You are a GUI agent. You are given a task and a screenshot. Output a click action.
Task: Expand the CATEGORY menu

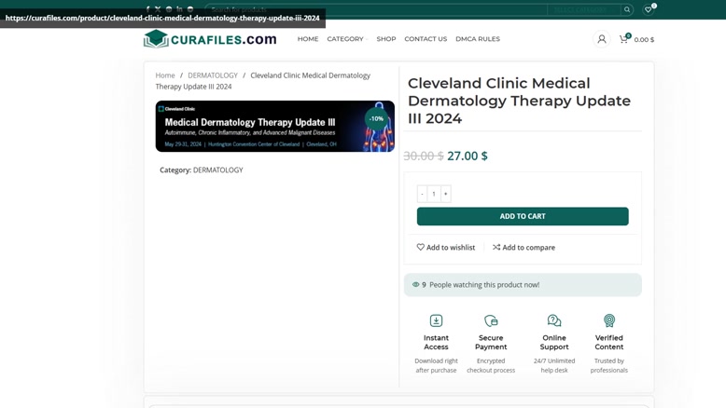pyautogui.click(x=347, y=39)
